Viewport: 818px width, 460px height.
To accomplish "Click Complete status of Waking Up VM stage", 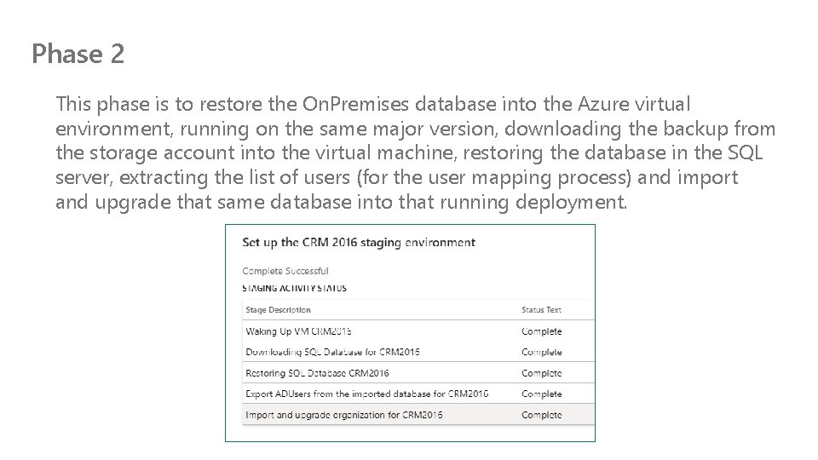I will 541,331.
